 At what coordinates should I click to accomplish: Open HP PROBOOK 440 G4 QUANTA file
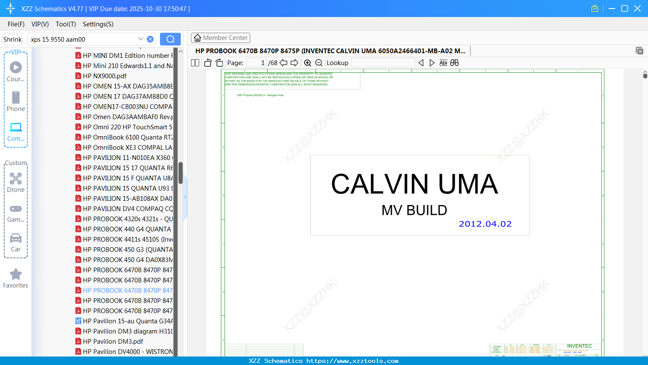123,229
